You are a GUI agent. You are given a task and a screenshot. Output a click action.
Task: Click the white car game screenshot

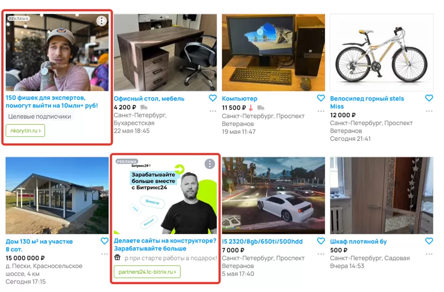coord(273,195)
